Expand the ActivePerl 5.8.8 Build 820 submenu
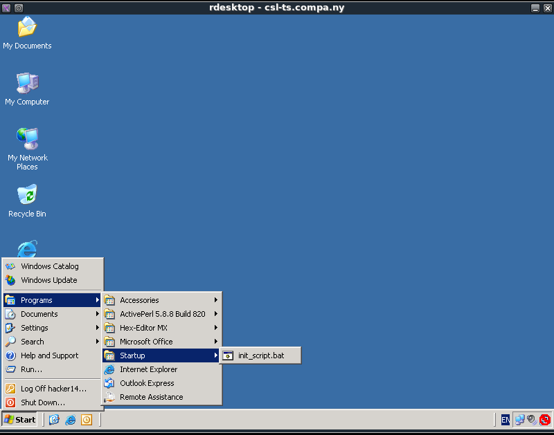The image size is (554, 435). [161, 314]
